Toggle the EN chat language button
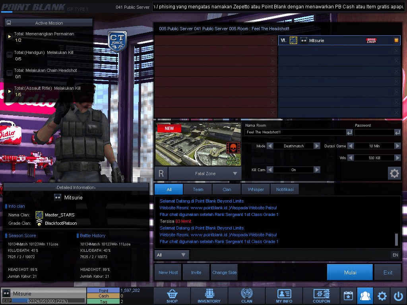 pyautogui.click(x=395, y=255)
